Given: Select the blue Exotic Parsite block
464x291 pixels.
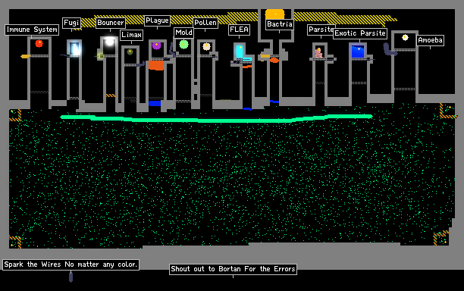Looking at the screenshot, I should (358, 52).
